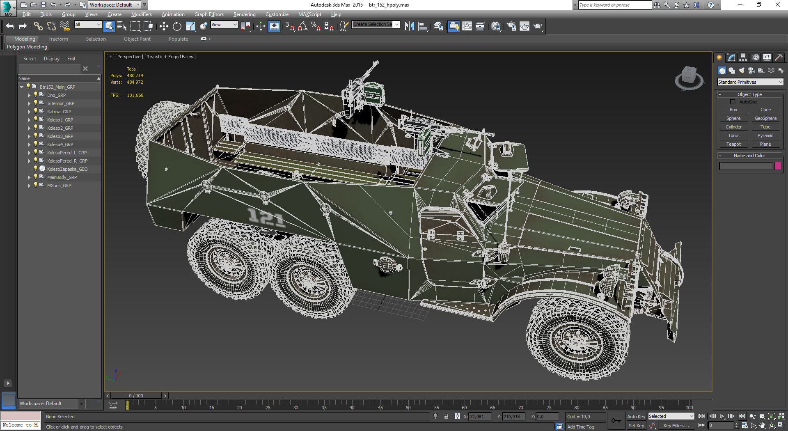Activate Select and Uniform Scale tool
788x431 pixels.
[190, 26]
